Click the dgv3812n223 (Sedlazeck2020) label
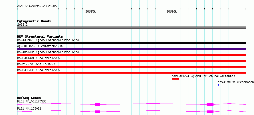 click(40, 46)
